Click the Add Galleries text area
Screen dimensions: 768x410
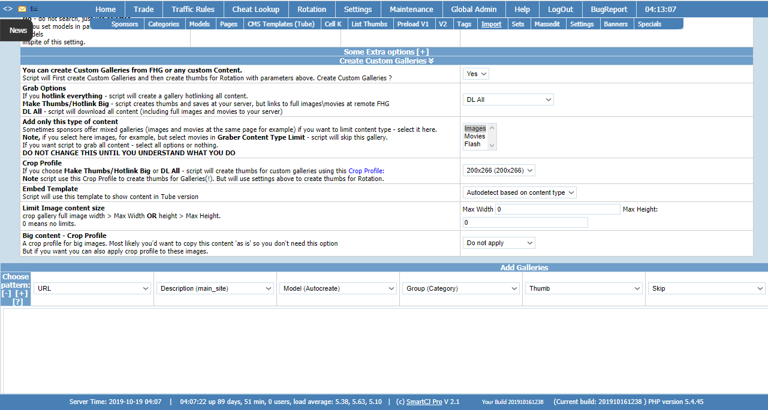[x=385, y=351]
